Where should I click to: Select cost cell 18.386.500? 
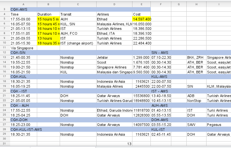pyautogui.click(x=141, y=29)
